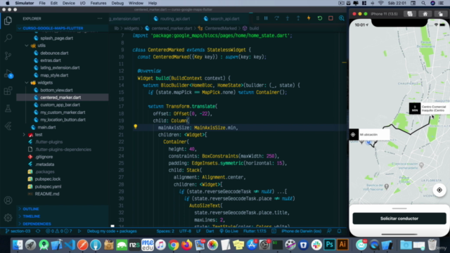Open the Extensions view

tap(8, 91)
